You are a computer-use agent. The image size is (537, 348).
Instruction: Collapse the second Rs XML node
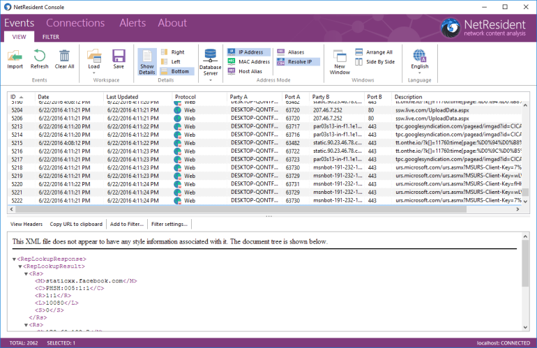coord(26,325)
